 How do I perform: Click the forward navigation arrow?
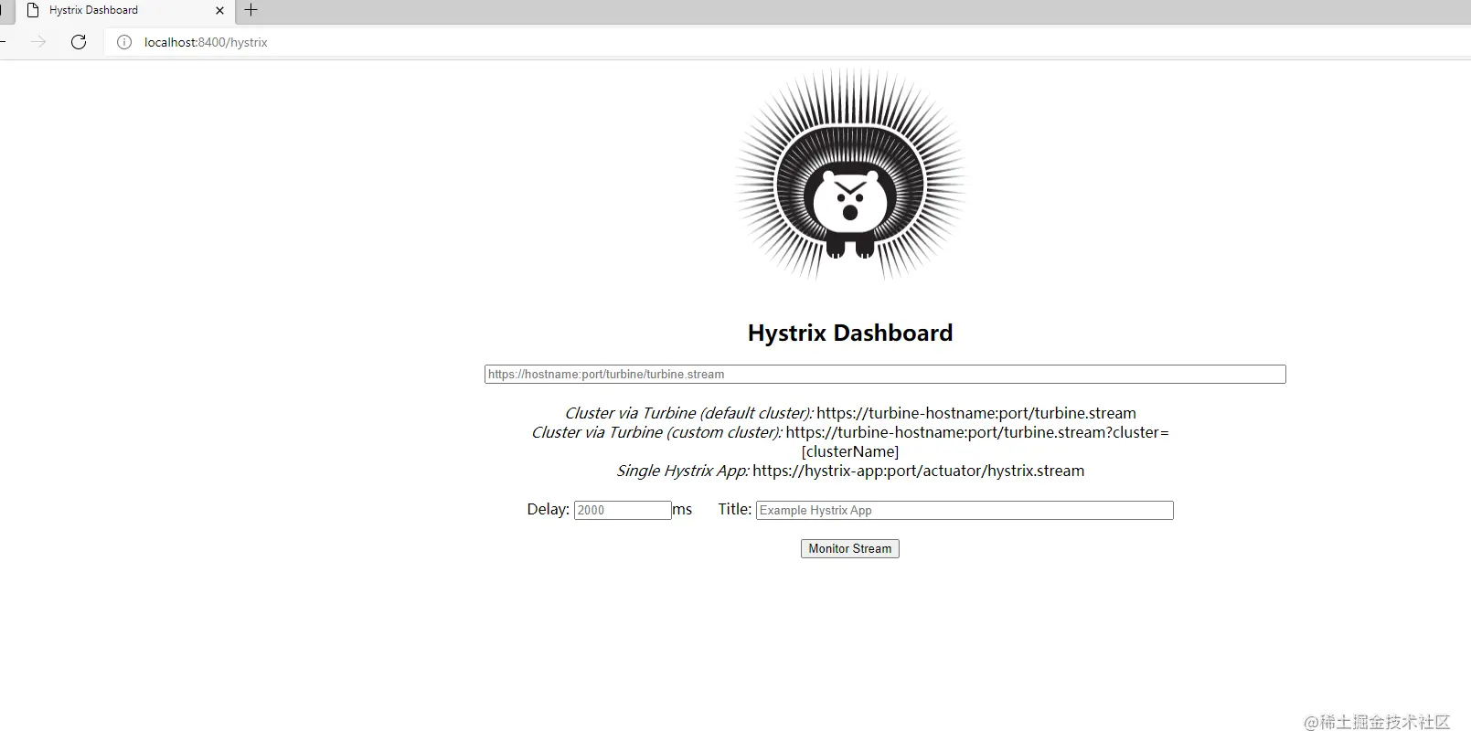[x=38, y=42]
